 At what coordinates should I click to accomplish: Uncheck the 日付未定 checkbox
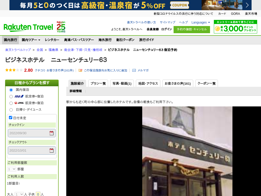(10, 118)
